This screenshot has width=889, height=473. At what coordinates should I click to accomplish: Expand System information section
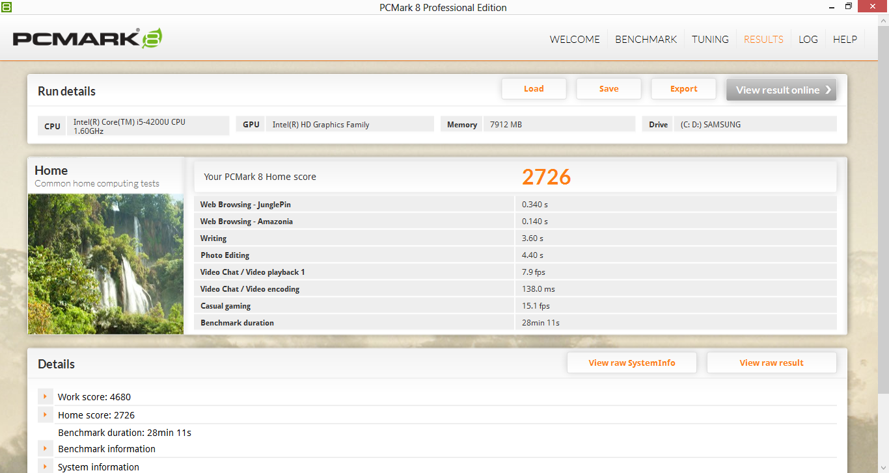46,467
